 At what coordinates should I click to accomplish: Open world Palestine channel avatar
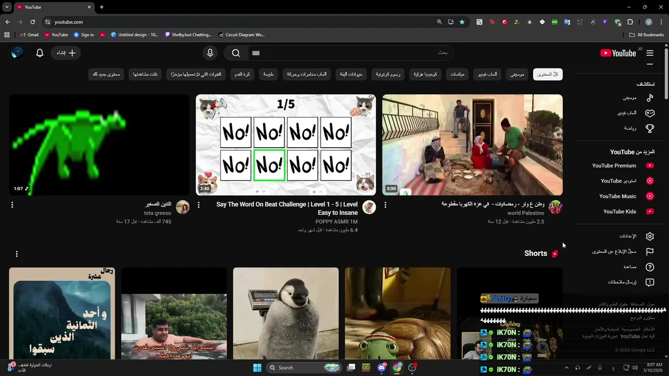tap(556, 207)
